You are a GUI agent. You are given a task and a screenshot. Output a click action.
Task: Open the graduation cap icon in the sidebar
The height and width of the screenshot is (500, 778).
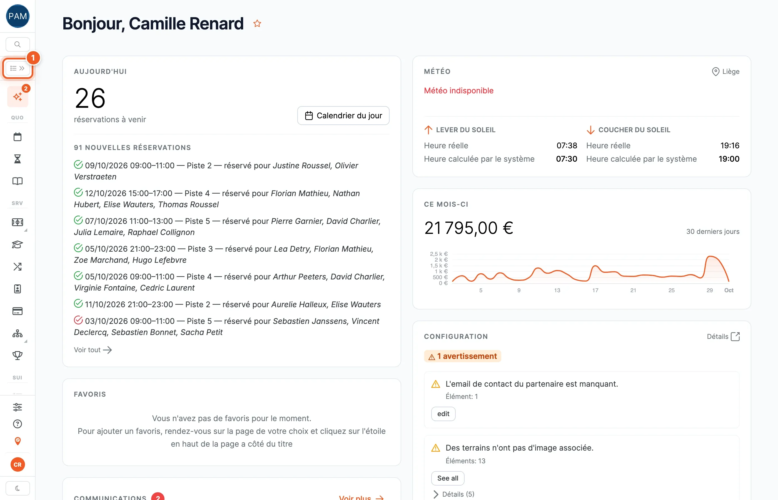(x=18, y=244)
